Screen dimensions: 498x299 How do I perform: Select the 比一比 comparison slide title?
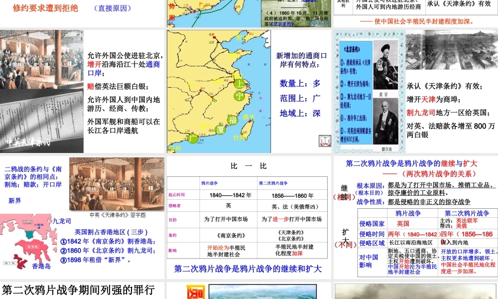point(249,166)
